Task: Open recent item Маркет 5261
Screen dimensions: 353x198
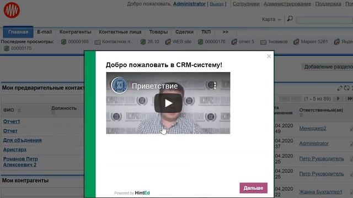Action: tap(314, 42)
